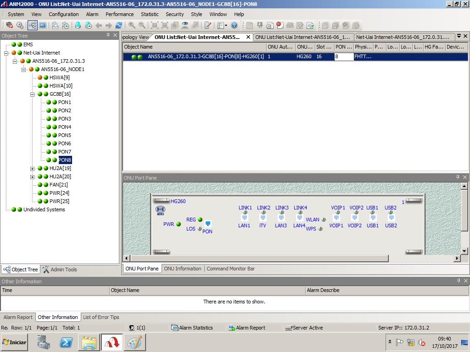
Task: Toggle auto-hide pin on ONU Port Pane
Action: (458, 177)
